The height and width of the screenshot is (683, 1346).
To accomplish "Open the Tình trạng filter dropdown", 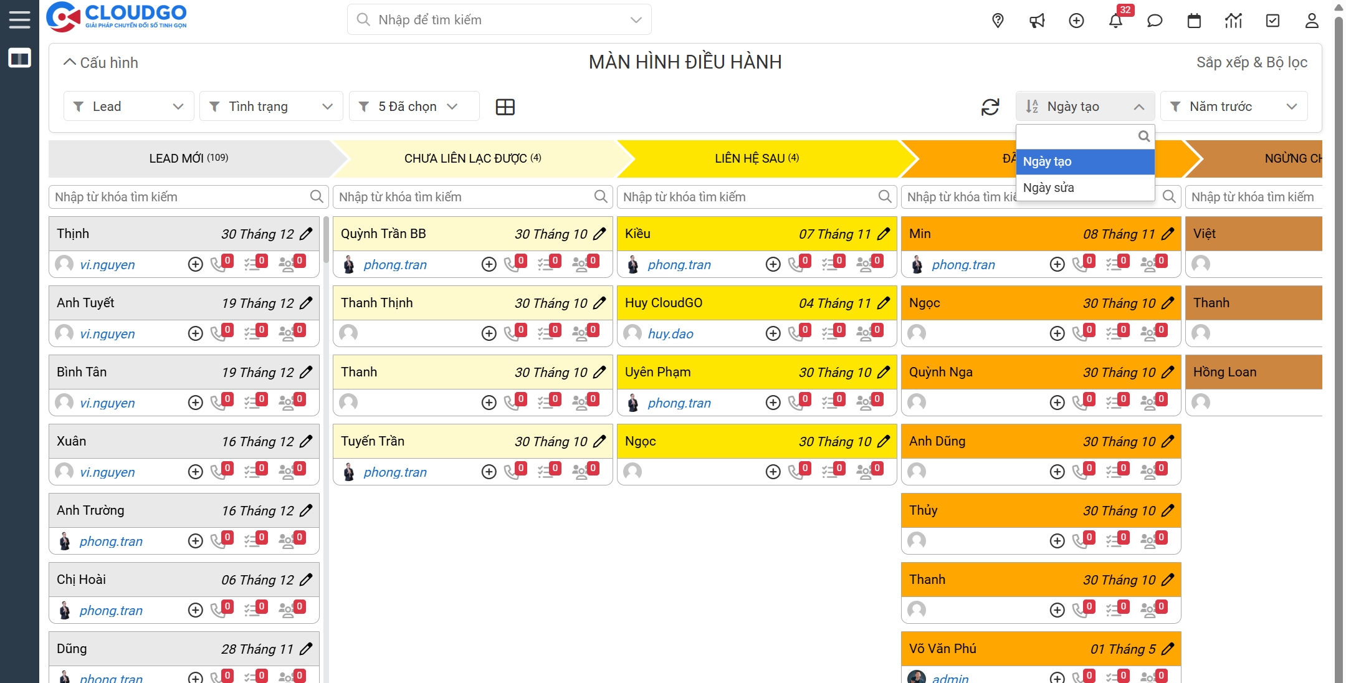I will (x=270, y=107).
